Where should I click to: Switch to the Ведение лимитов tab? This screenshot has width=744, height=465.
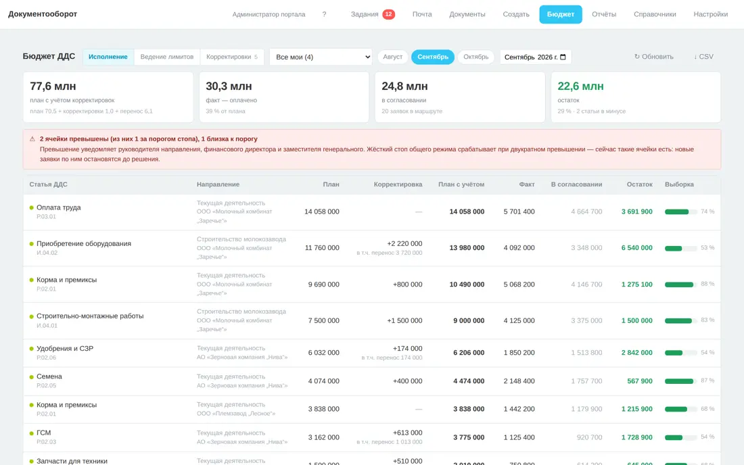tap(167, 57)
